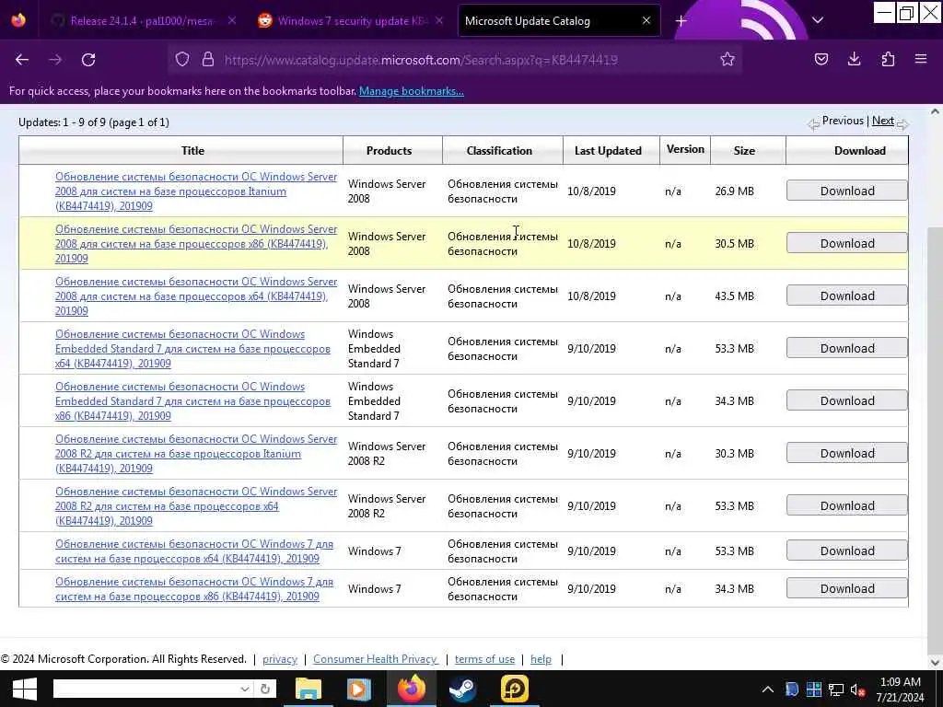Launch Steam from the taskbar
Image resolution: width=943 pixels, height=707 pixels.
pos(462,689)
